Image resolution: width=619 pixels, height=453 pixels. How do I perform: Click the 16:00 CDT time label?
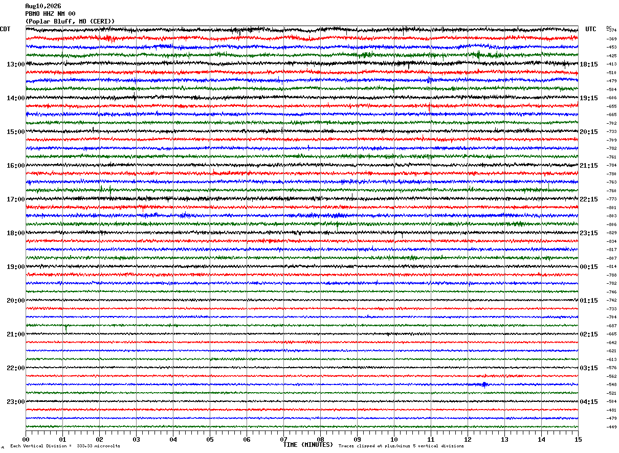pyautogui.click(x=16, y=166)
